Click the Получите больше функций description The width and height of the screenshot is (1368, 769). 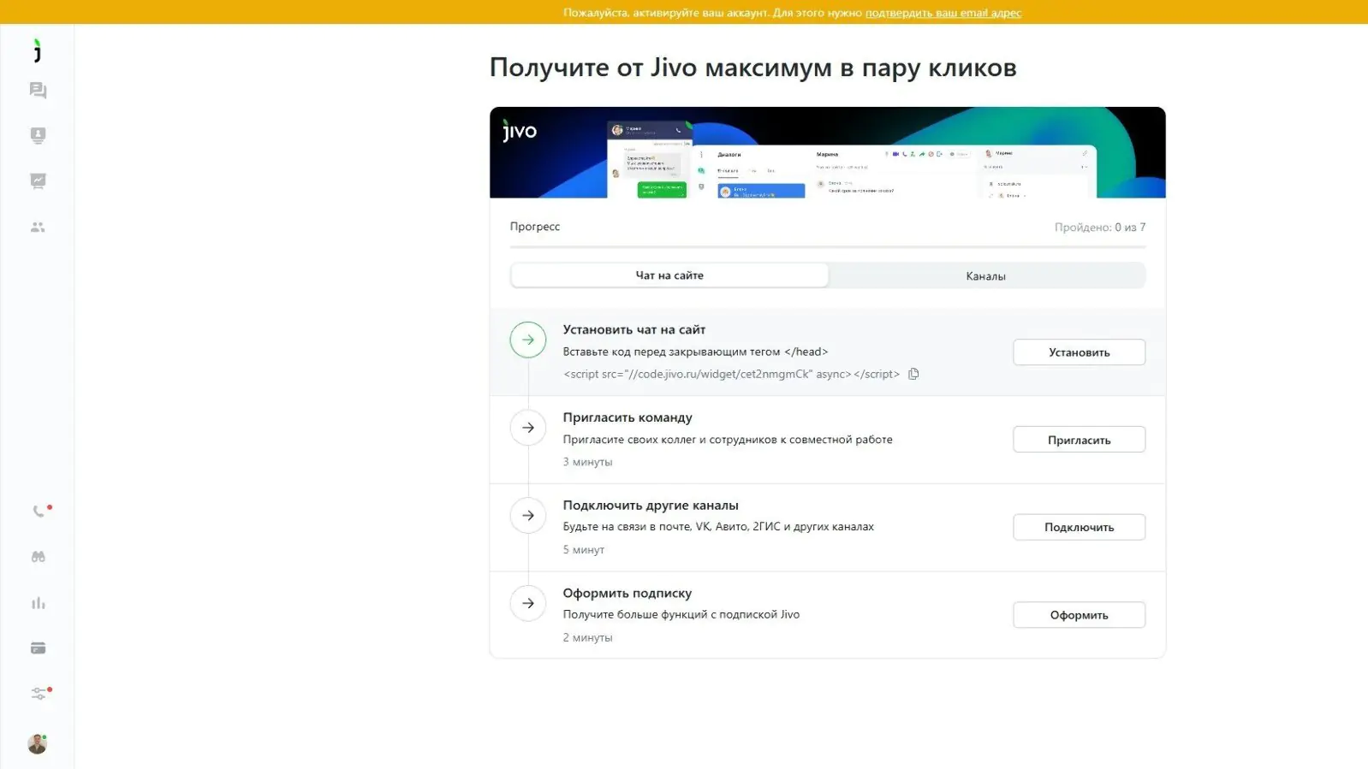681,614
